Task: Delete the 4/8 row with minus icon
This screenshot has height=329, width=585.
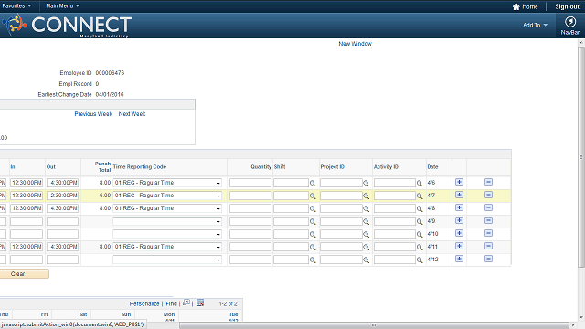Action: point(488,207)
